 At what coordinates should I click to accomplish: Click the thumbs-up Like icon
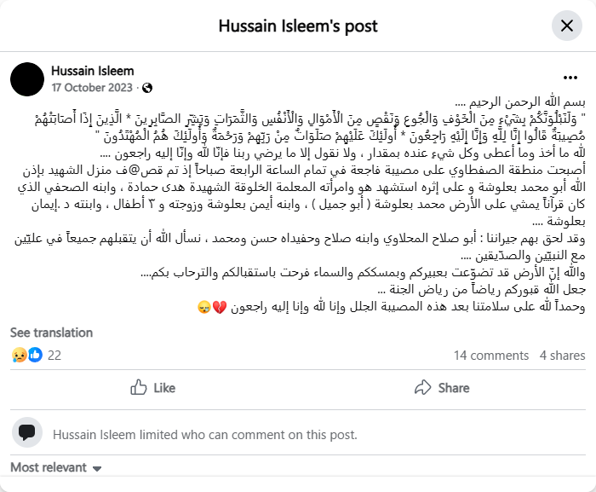[139, 387]
